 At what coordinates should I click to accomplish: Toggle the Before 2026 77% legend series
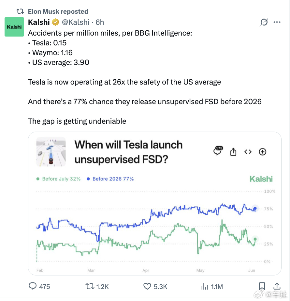pos(110,179)
